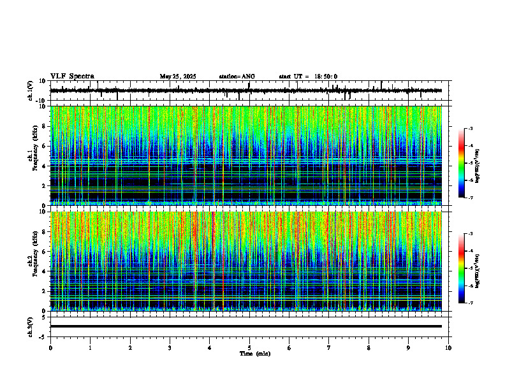Click the '-7' value on ch.1 colorbar
This screenshot has width=505, height=390.
[x=470, y=198]
